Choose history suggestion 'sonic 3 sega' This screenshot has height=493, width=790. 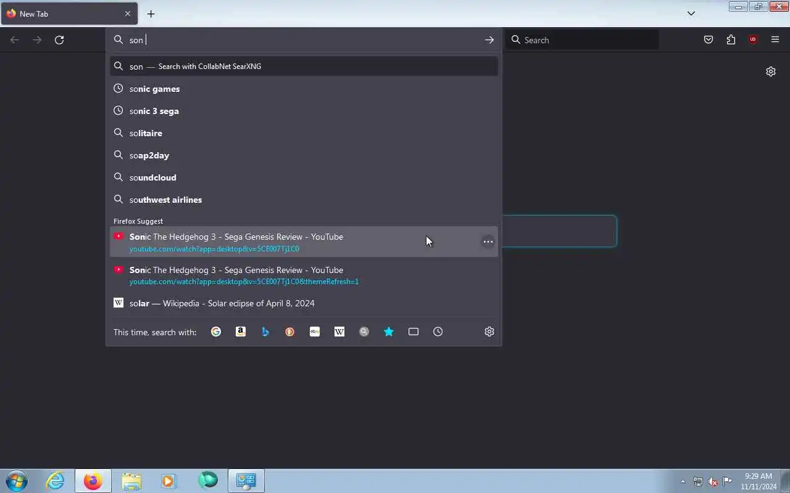(304, 111)
